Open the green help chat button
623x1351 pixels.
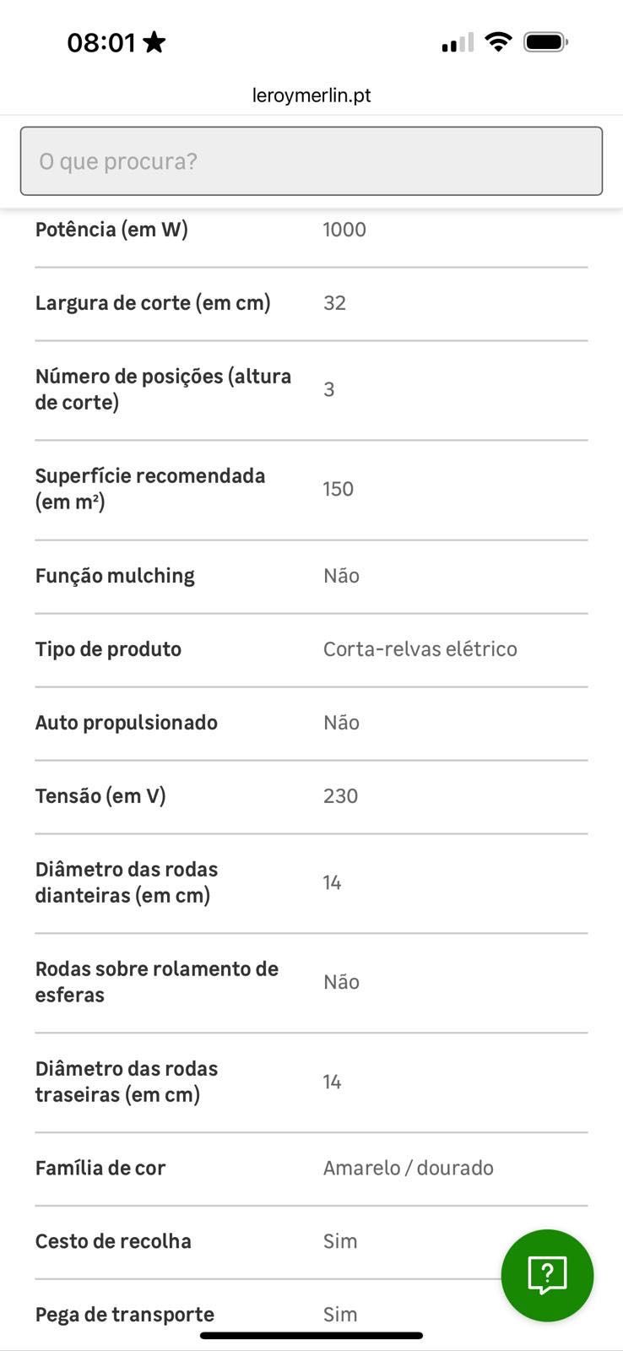click(547, 1275)
